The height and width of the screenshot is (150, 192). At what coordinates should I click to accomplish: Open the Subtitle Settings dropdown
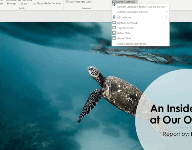[x=125, y=2]
